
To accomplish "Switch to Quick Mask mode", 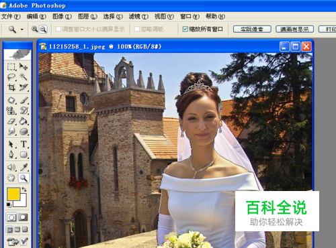I will pyautogui.click(x=23, y=217).
